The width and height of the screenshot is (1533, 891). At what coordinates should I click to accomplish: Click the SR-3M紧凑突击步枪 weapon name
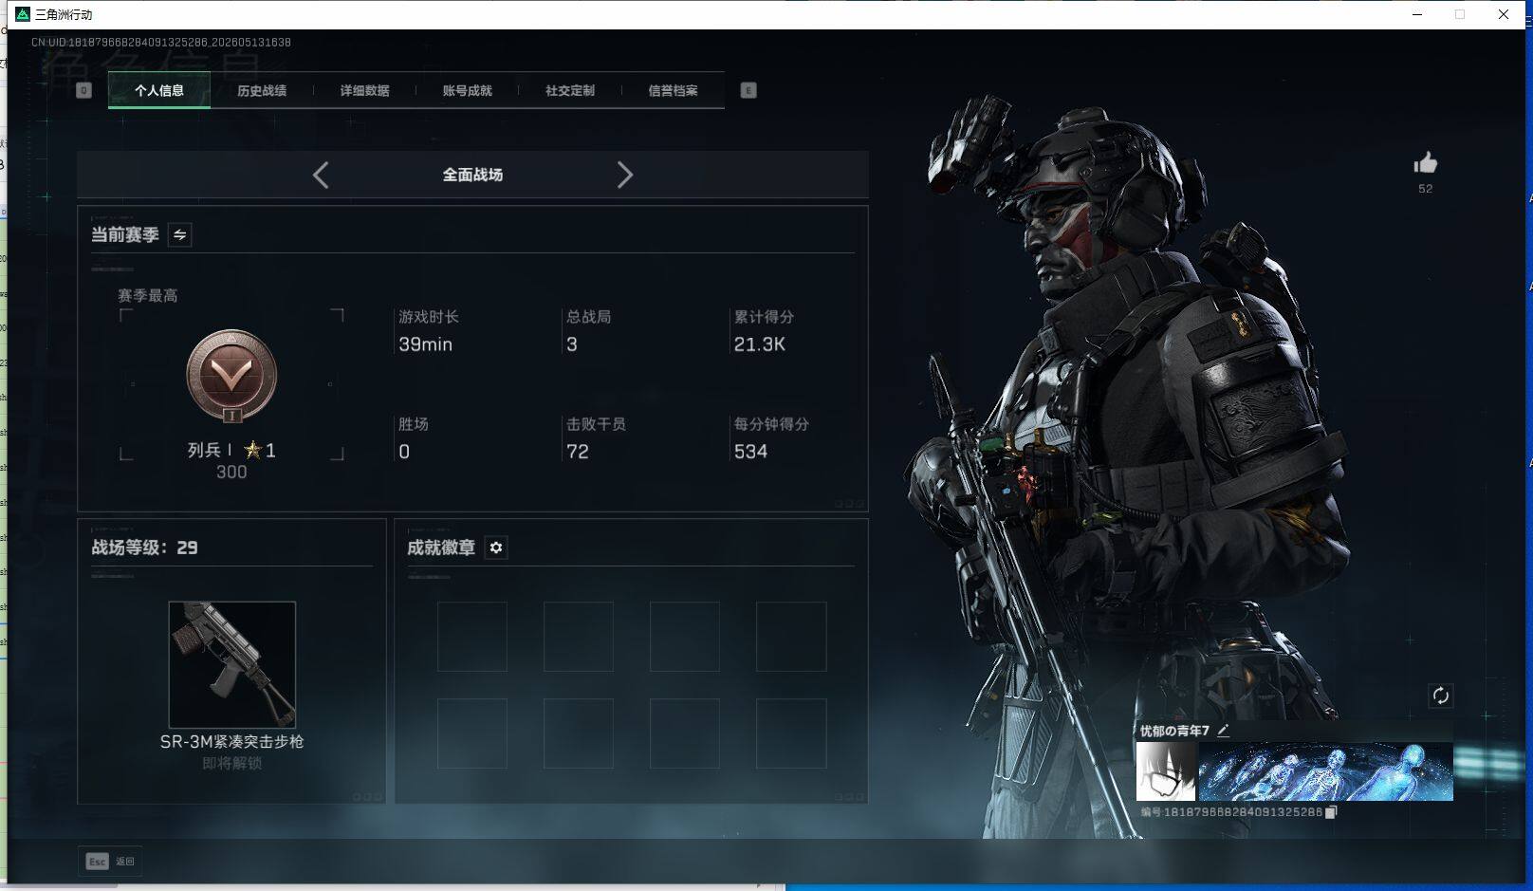(x=231, y=741)
